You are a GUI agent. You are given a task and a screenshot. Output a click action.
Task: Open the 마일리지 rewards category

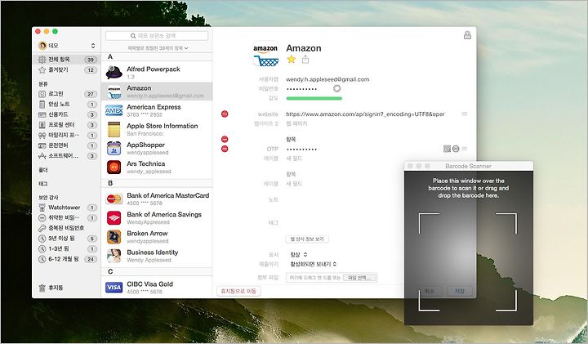pyautogui.click(x=67, y=135)
